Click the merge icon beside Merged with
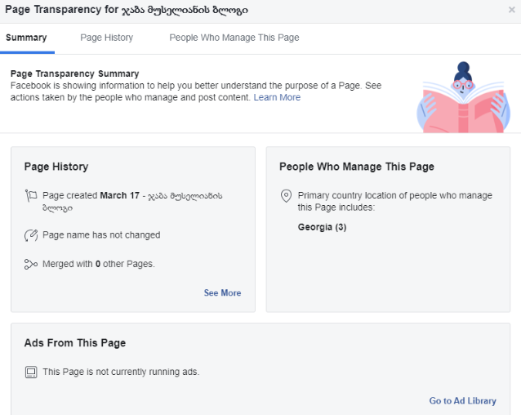Image resolution: width=521 pixels, height=415 pixels. [x=31, y=264]
